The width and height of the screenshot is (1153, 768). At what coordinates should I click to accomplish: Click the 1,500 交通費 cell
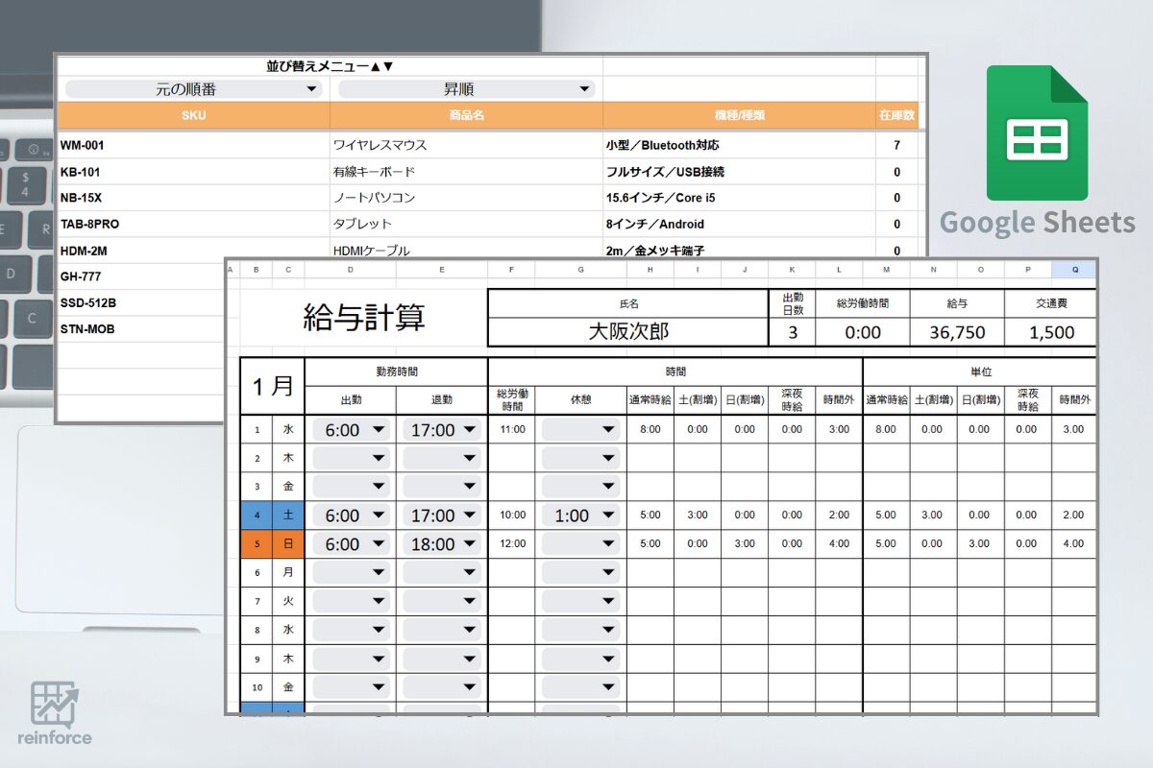click(x=1050, y=331)
